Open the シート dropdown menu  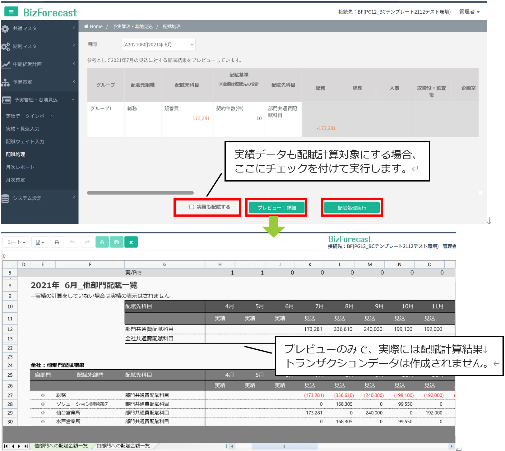click(16, 242)
